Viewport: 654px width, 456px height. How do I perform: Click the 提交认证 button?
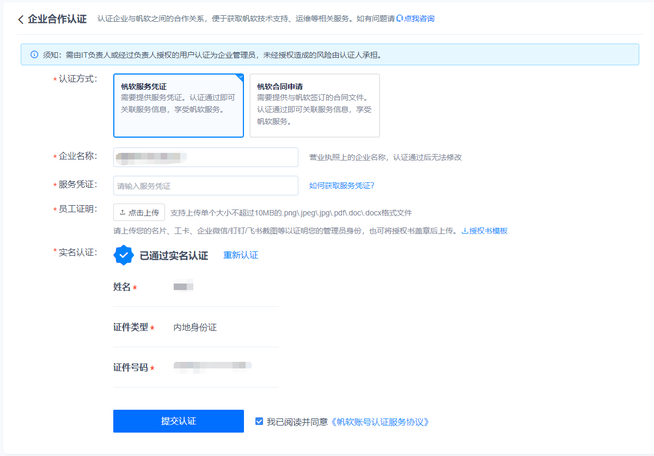pyautogui.click(x=179, y=421)
